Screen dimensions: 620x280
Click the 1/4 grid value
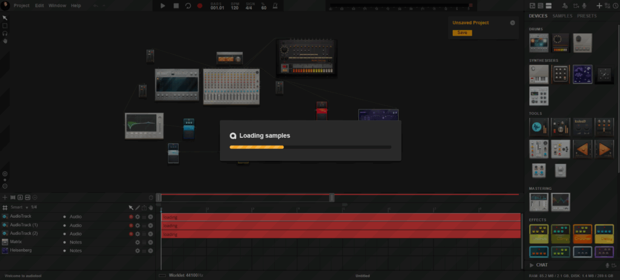click(x=34, y=207)
